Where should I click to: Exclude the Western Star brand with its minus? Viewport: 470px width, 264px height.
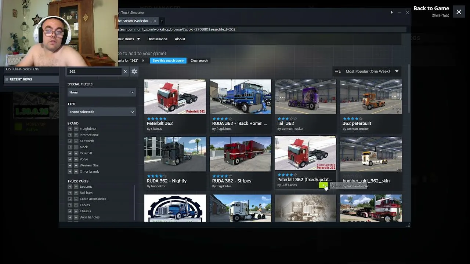click(x=76, y=165)
